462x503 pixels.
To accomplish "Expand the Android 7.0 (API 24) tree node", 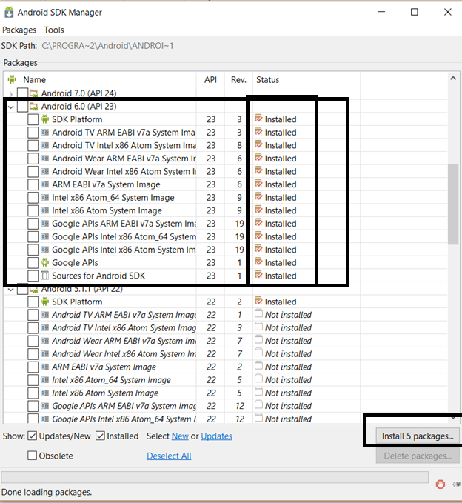I will (11, 94).
